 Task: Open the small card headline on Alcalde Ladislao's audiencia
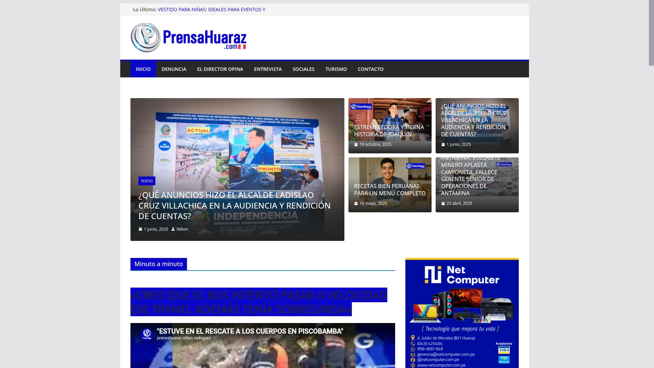[x=474, y=120]
